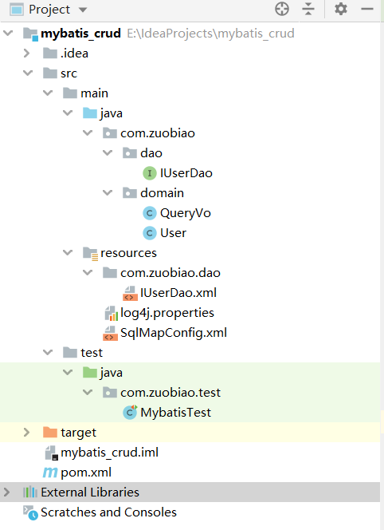Click the Maven pom.xml icon

pyautogui.click(x=50, y=473)
